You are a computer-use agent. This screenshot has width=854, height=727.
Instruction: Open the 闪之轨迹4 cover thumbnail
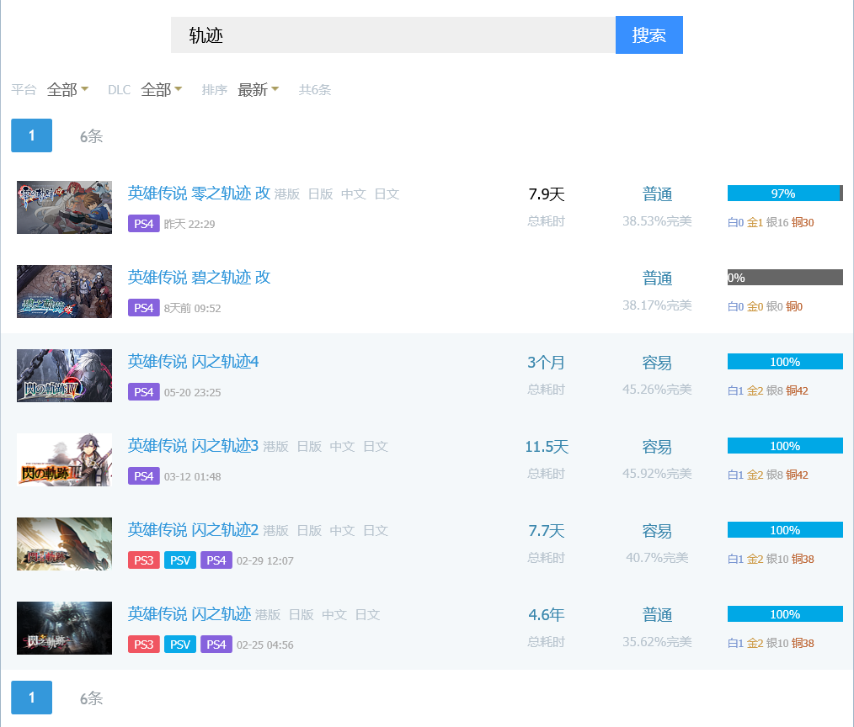[x=64, y=375]
